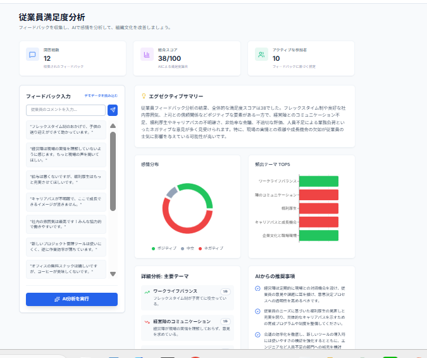Screen dimensions: 427x358
Task: Click the feedback list scroll-up arrow
Action: (x=113, y=125)
